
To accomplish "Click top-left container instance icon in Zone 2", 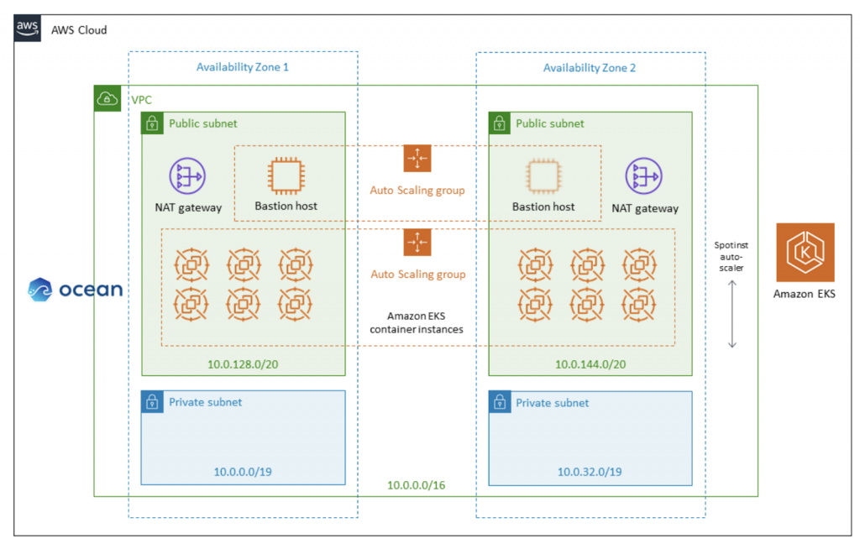I will [x=535, y=265].
